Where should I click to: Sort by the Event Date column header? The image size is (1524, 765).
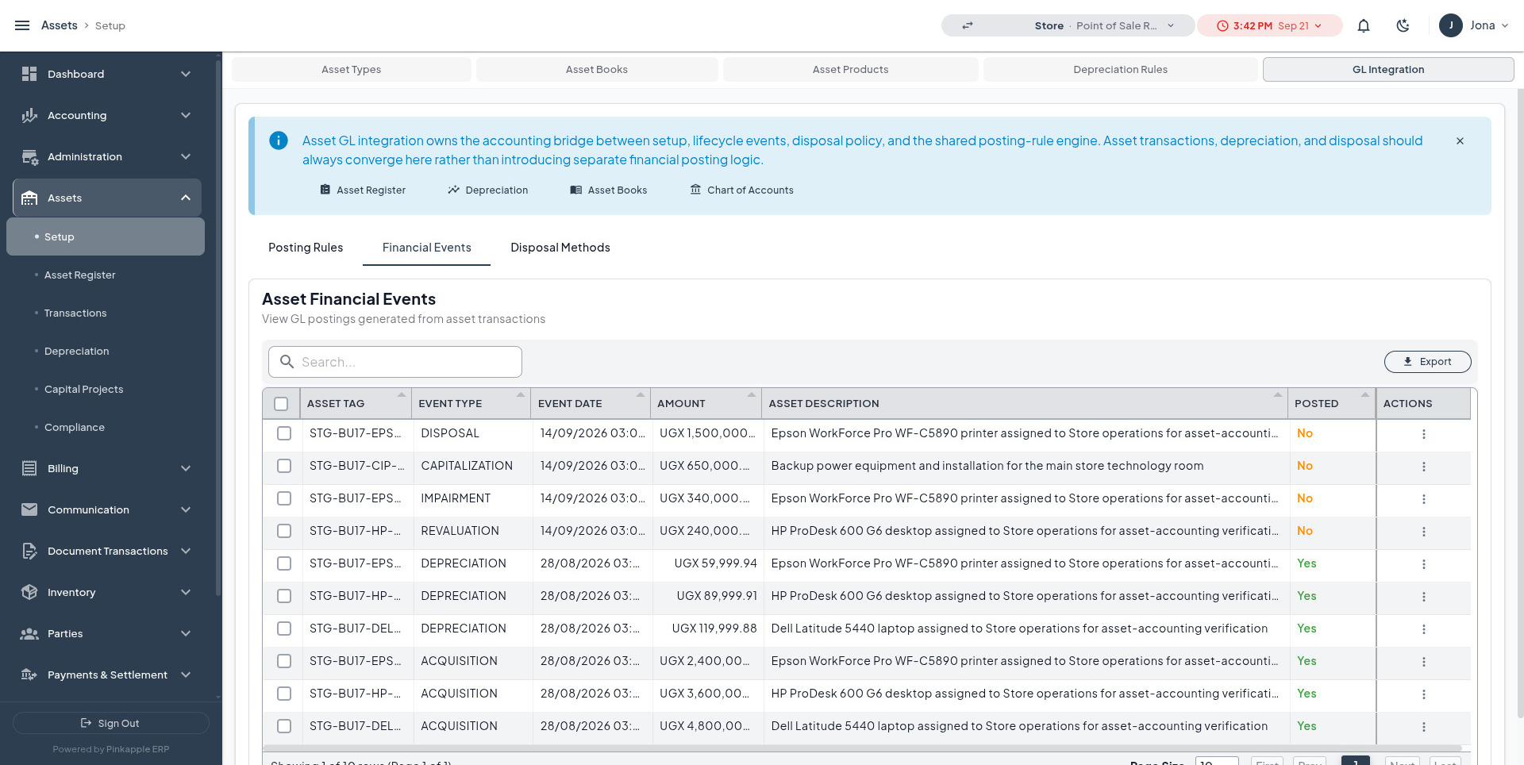(591, 404)
